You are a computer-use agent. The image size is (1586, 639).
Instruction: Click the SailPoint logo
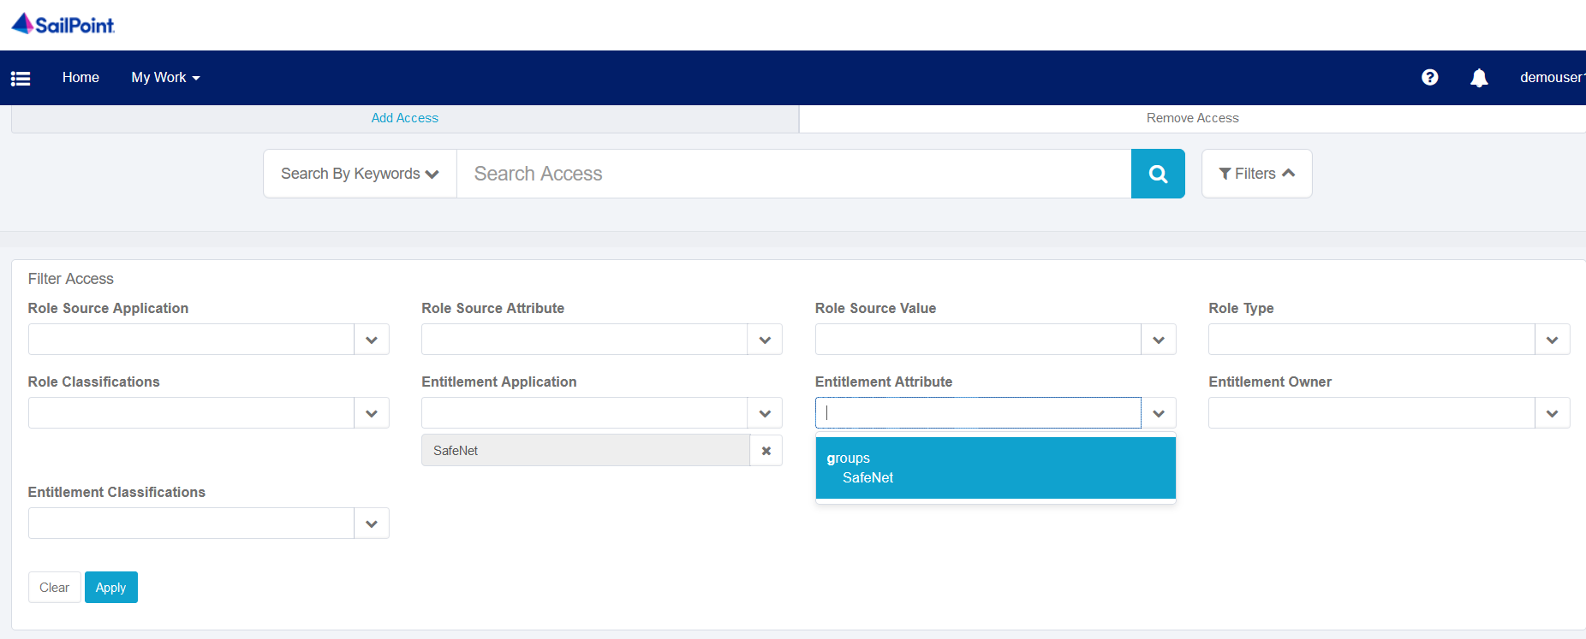pyautogui.click(x=63, y=25)
